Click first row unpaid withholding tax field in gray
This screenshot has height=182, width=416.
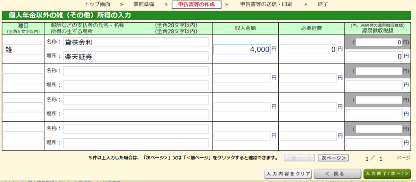click(x=379, y=42)
